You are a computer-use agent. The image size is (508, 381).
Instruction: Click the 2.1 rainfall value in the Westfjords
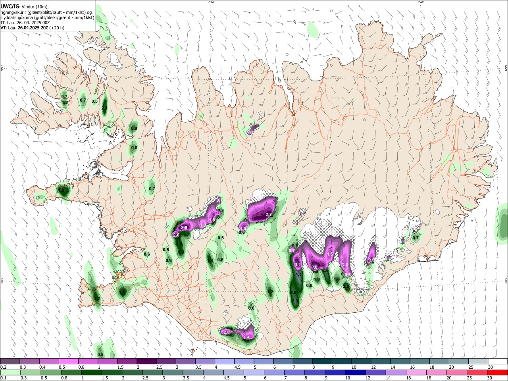(105, 108)
